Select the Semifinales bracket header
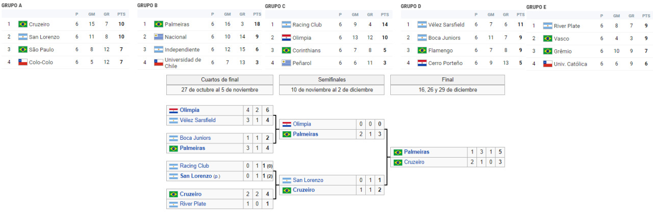The width and height of the screenshot is (653, 212). point(332,80)
